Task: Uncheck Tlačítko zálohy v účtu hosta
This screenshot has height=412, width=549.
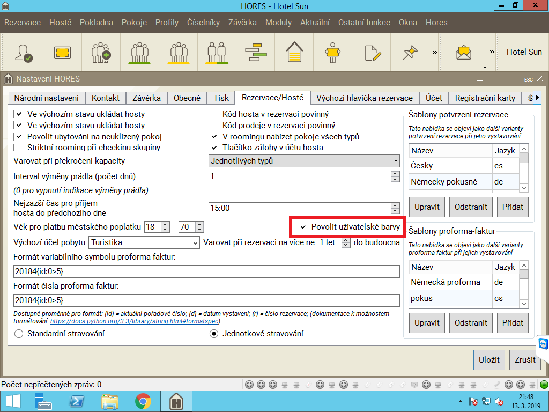Action: (214, 148)
